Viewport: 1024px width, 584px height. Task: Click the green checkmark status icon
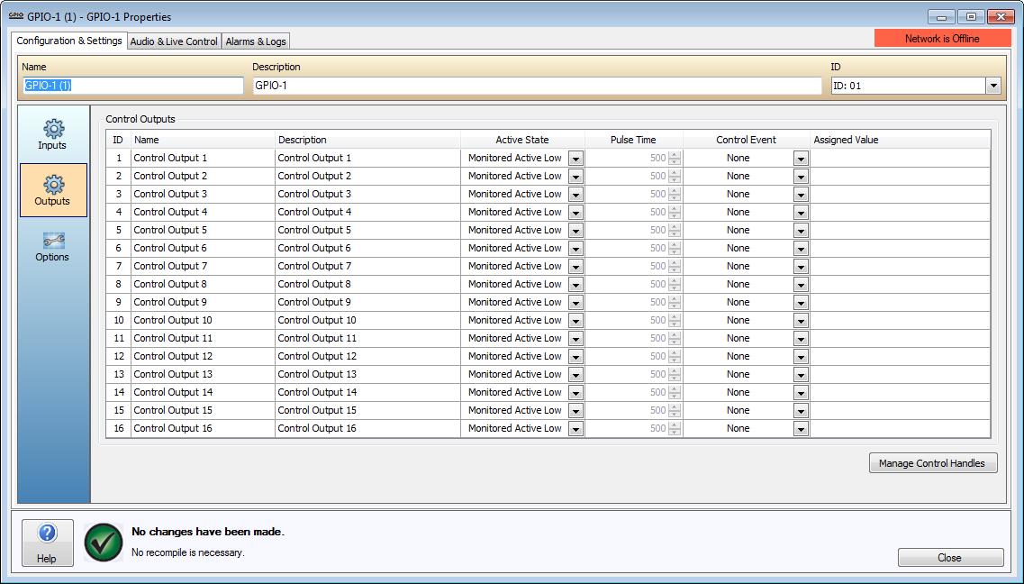(x=103, y=542)
